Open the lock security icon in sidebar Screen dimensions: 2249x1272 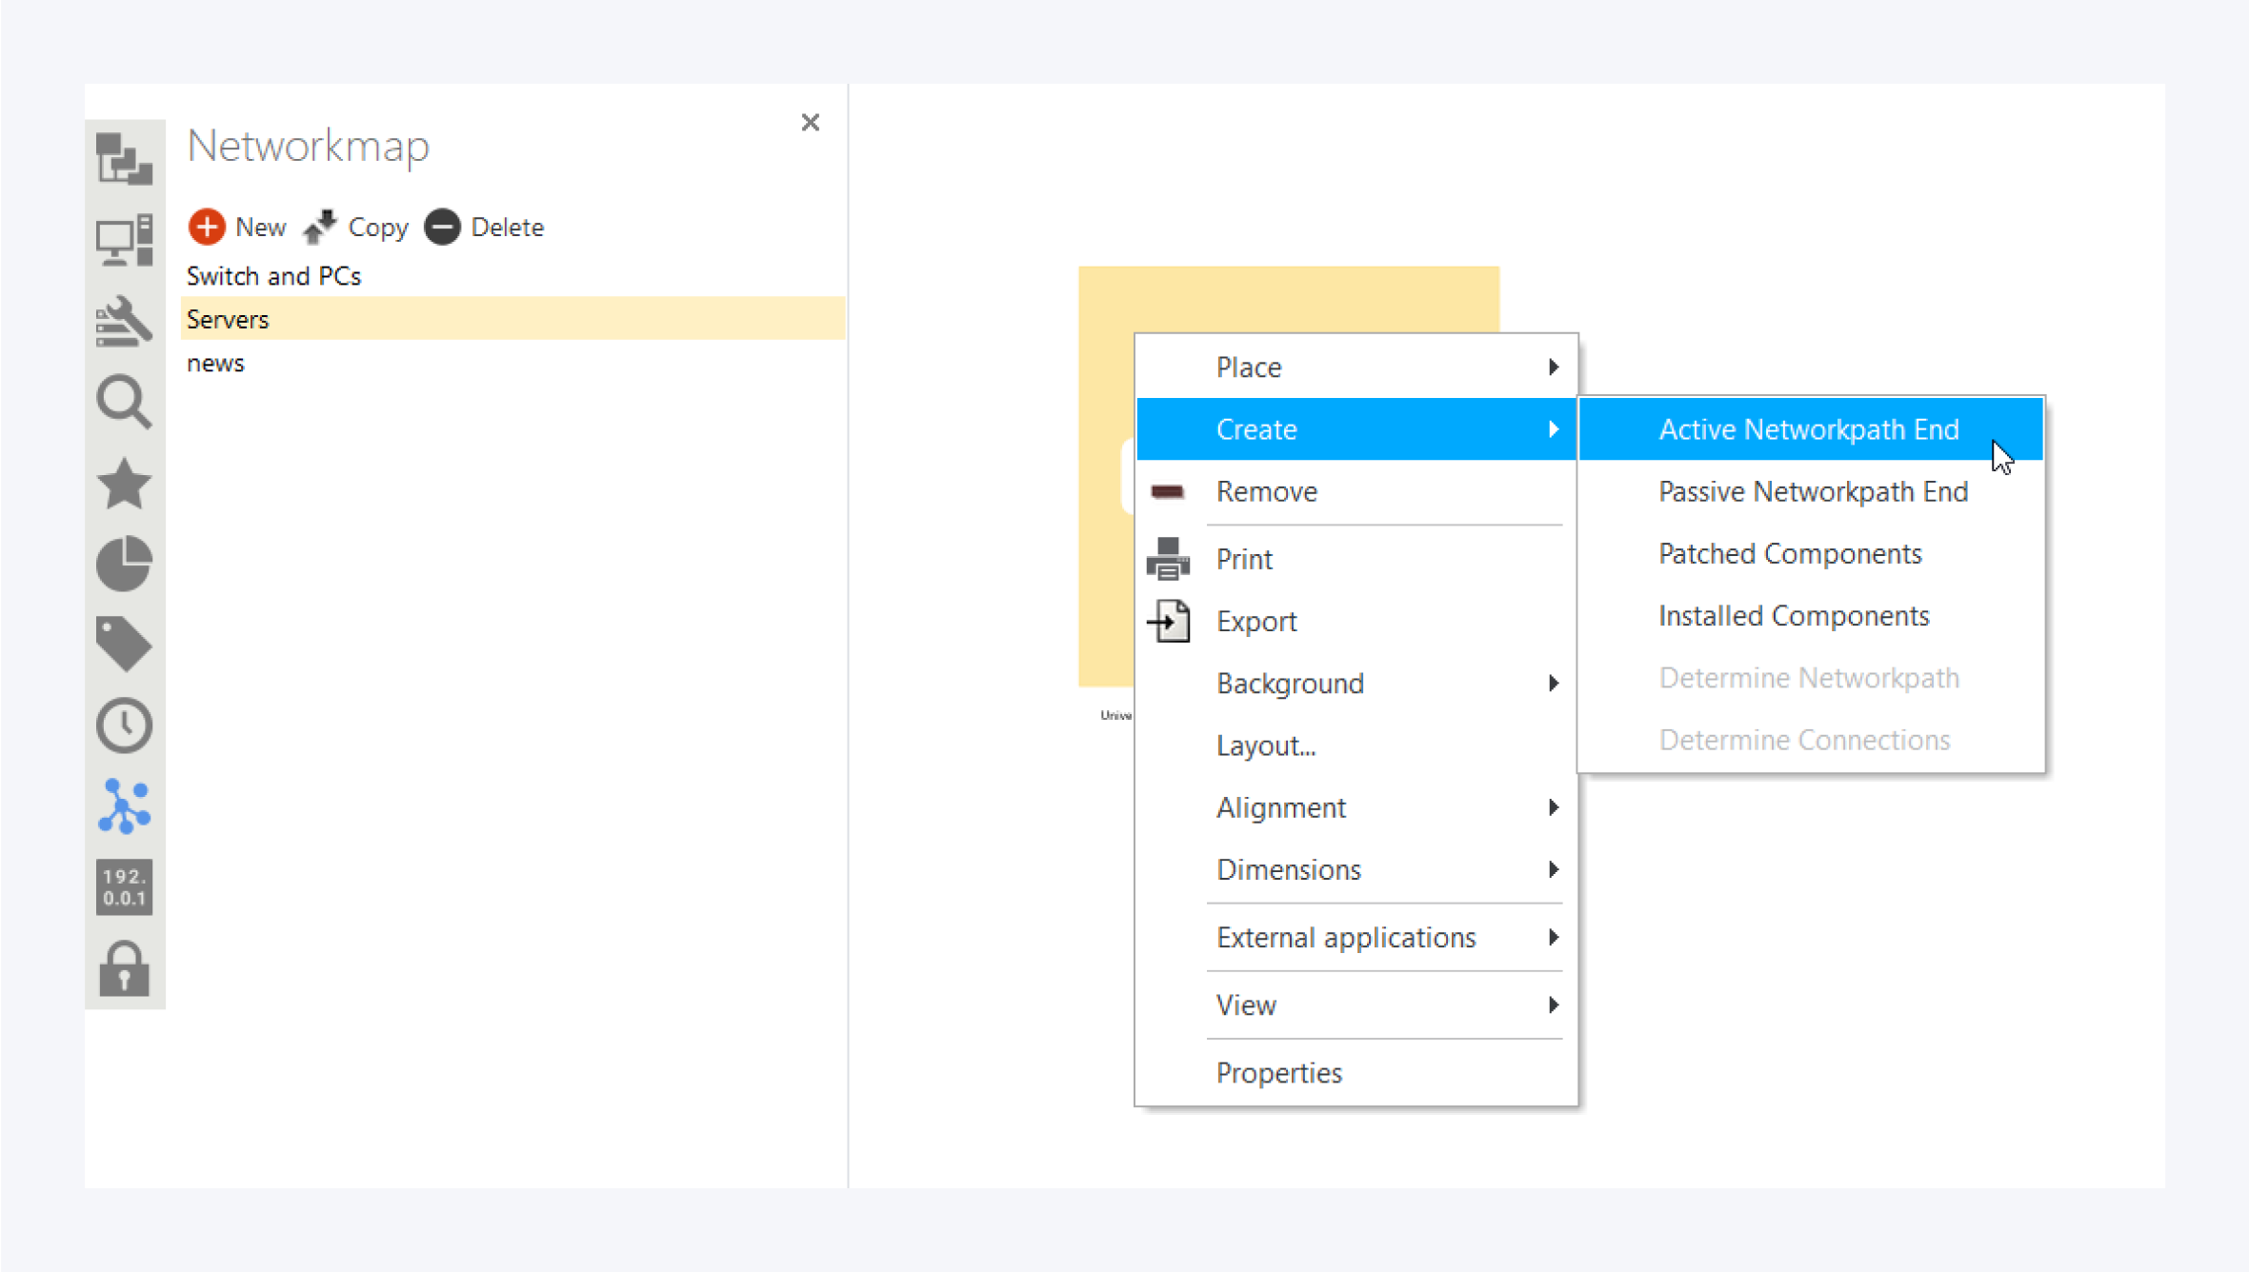tap(124, 968)
